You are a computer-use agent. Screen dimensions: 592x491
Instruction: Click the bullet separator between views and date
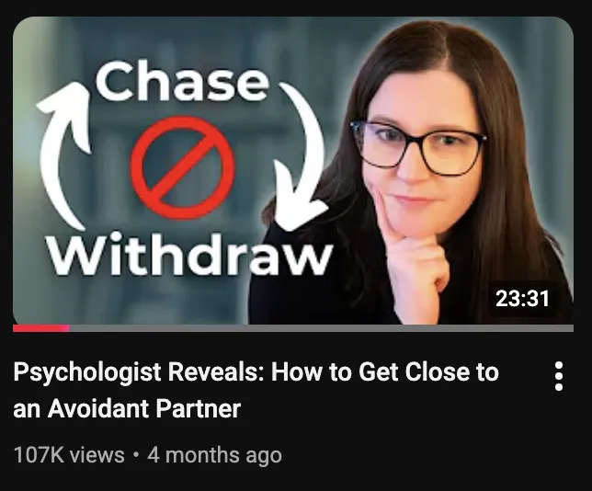[x=136, y=455]
